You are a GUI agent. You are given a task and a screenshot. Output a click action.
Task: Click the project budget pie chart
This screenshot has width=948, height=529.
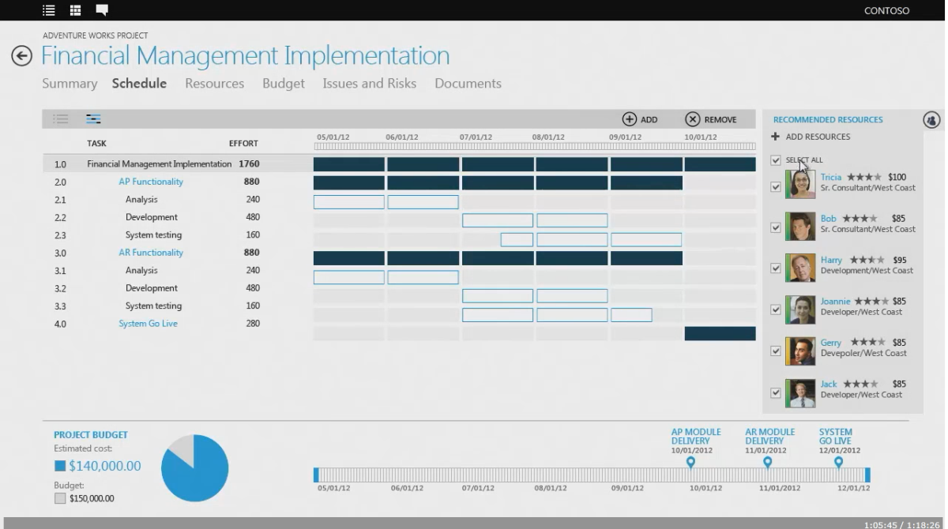pyautogui.click(x=194, y=468)
